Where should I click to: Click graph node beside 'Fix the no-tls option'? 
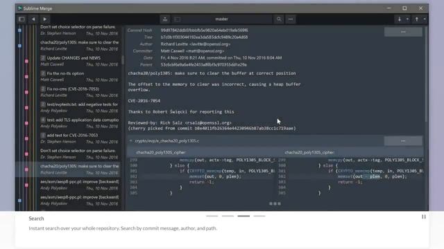pos(26,77)
